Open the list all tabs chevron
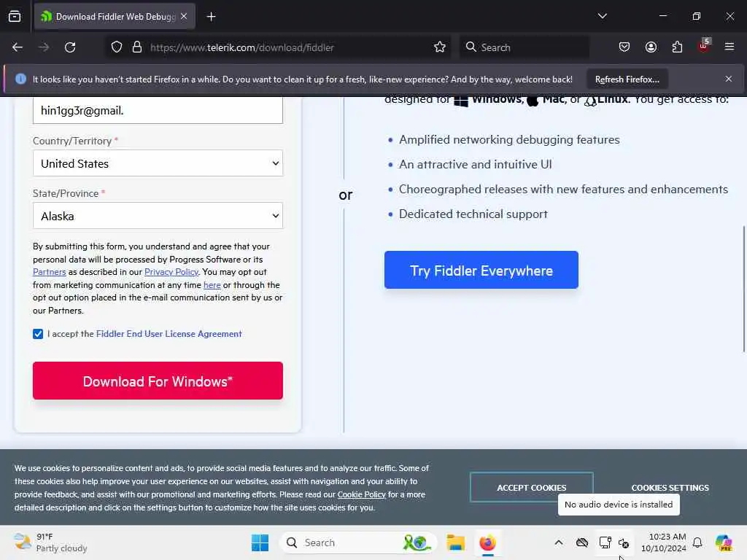The width and height of the screenshot is (747, 560). [x=602, y=16]
